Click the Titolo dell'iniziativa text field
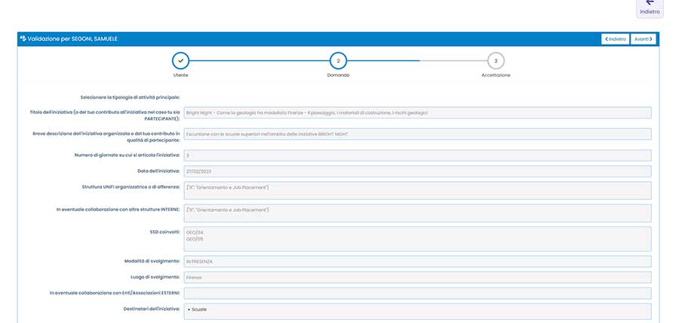The width and height of the screenshot is (679, 323). 416,112
